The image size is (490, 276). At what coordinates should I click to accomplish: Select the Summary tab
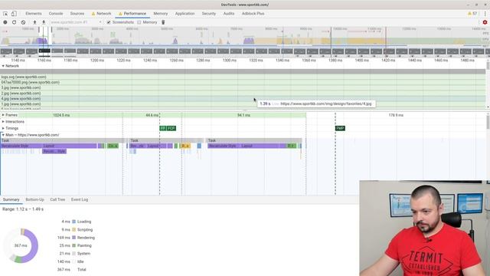11,199
